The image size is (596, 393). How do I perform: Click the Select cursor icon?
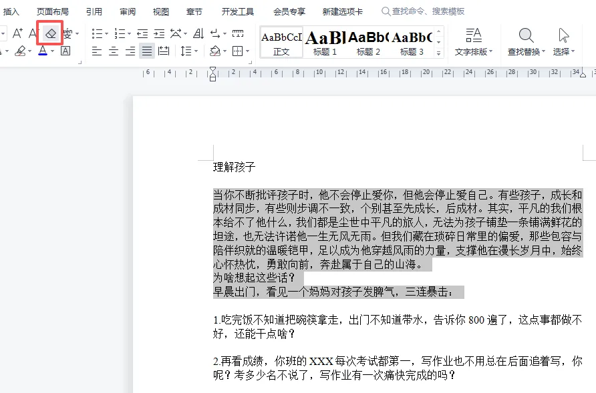pos(564,35)
